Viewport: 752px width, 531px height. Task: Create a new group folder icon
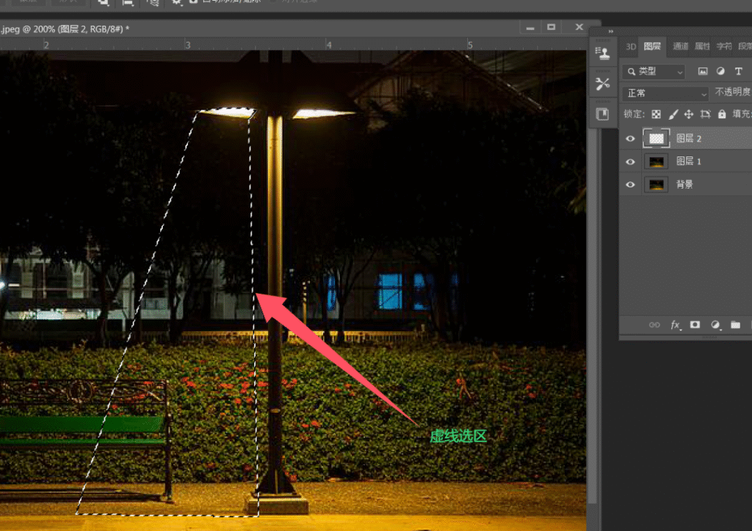(x=735, y=325)
